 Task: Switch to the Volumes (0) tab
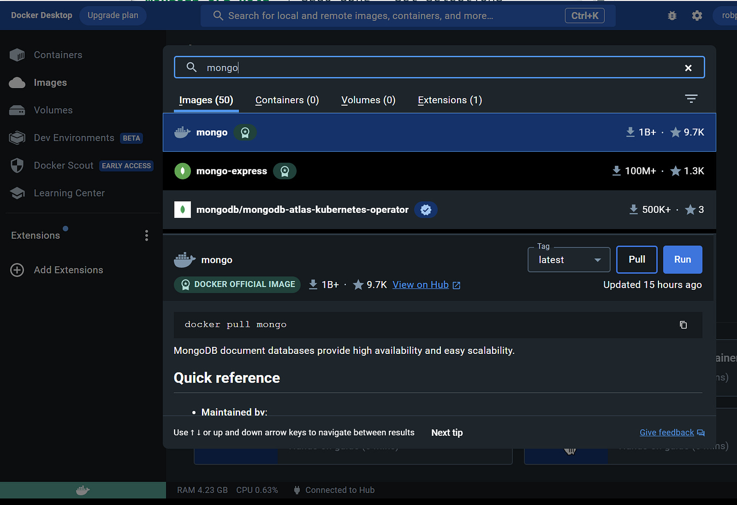click(x=368, y=100)
